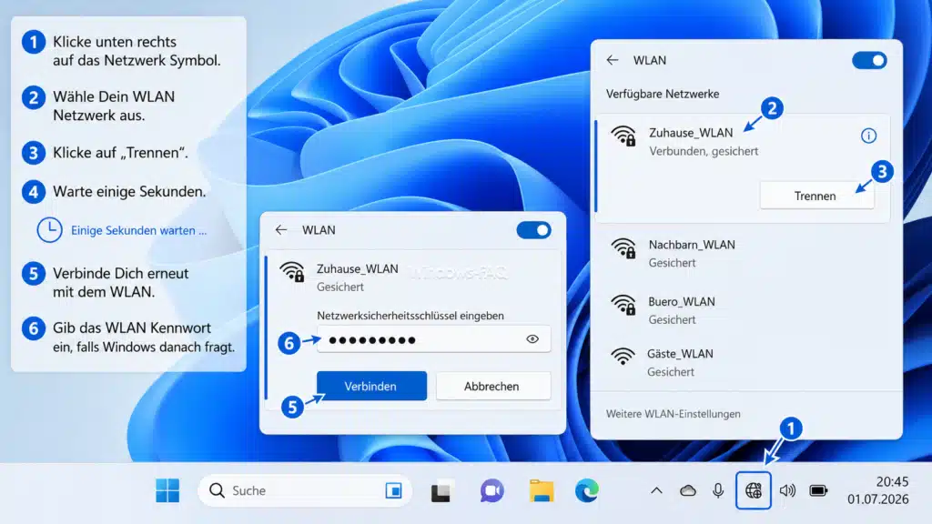This screenshot has width=932, height=524.
Task: Click the network globe icon in the taskbar
Action: [753, 490]
